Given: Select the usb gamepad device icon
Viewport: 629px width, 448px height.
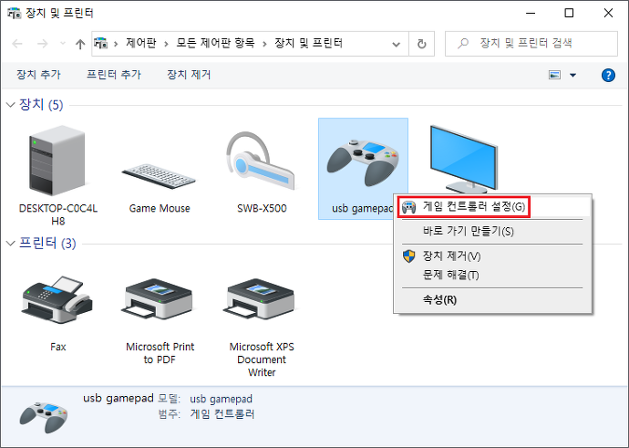Looking at the screenshot, I should [x=363, y=161].
